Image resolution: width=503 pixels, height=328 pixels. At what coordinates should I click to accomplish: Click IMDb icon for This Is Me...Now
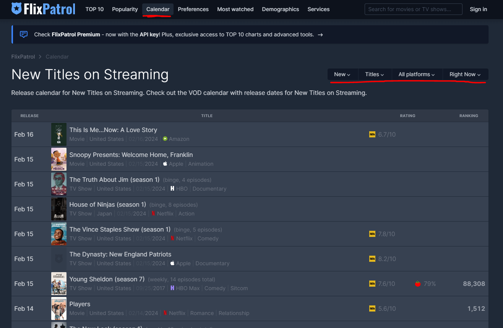point(372,134)
